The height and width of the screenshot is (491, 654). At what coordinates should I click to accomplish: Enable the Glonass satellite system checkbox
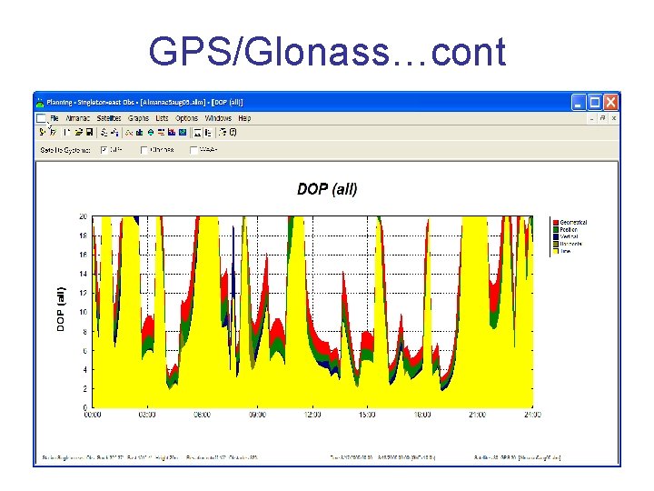point(144,150)
